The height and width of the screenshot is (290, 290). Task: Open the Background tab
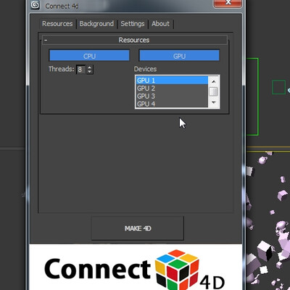tap(96, 24)
